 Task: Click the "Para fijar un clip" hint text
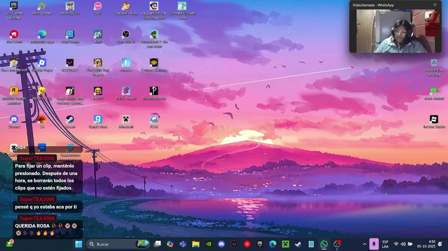pyautogui.click(x=47, y=177)
